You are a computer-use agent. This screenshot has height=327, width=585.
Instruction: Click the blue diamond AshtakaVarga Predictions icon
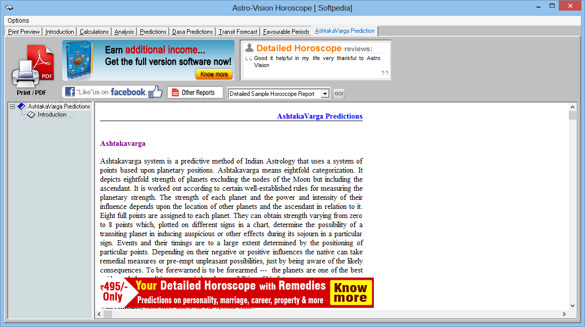(21, 106)
